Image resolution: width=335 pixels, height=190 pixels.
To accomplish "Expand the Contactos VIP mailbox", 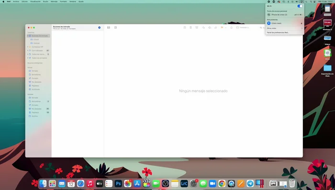I will coord(28,47).
